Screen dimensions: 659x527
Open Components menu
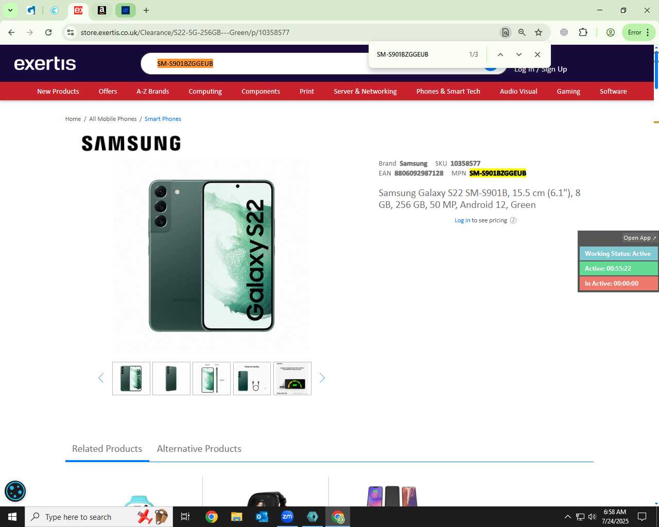pyautogui.click(x=261, y=91)
